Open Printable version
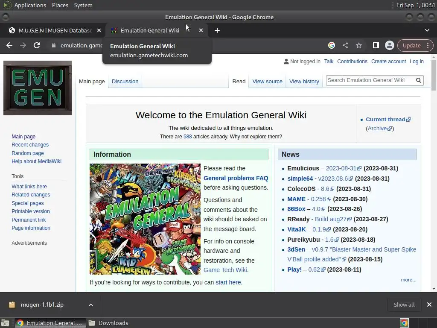 click(x=31, y=211)
